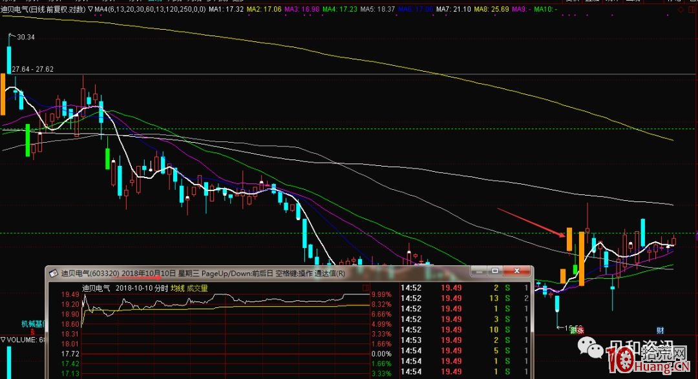Click the yellow 均线 label in the intraday chart

tap(177, 288)
